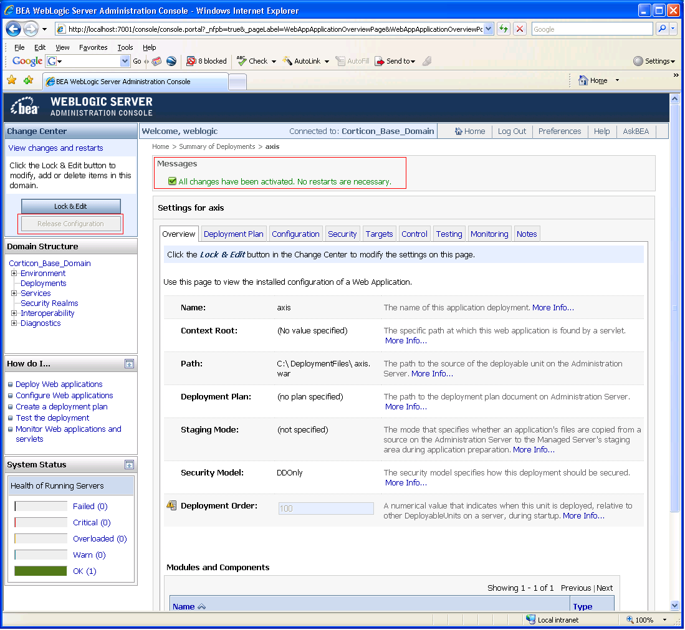685x630 pixels.
Task: Click the Google search input box
Action: point(592,29)
